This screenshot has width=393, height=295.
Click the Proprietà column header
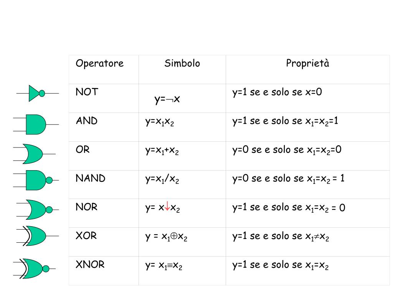307,63
